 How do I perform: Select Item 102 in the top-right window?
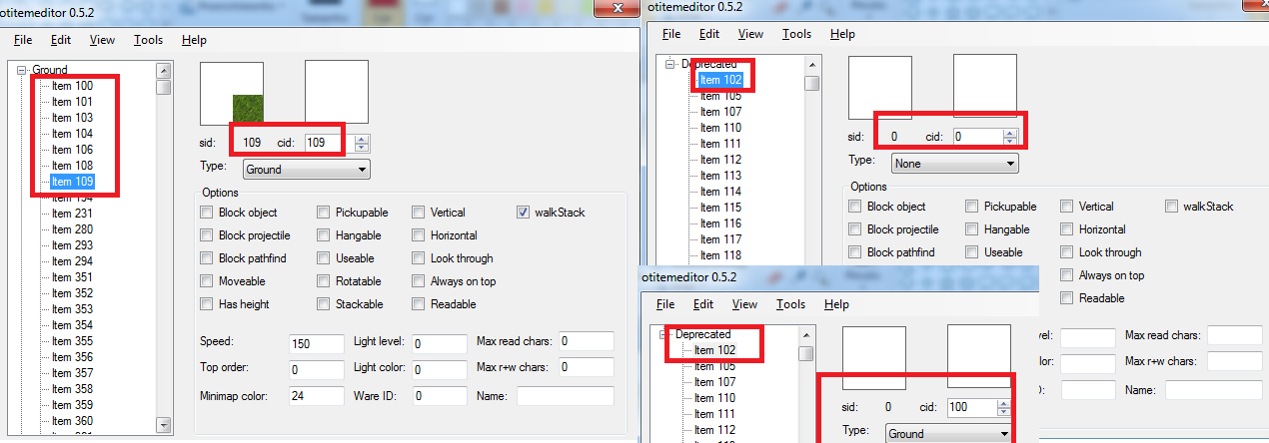pos(720,80)
